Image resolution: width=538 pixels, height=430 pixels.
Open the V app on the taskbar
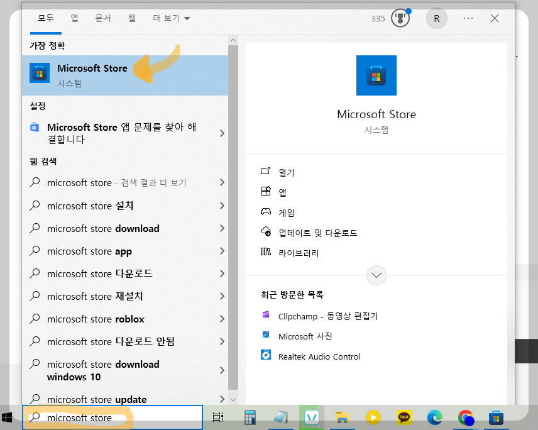[312, 417]
